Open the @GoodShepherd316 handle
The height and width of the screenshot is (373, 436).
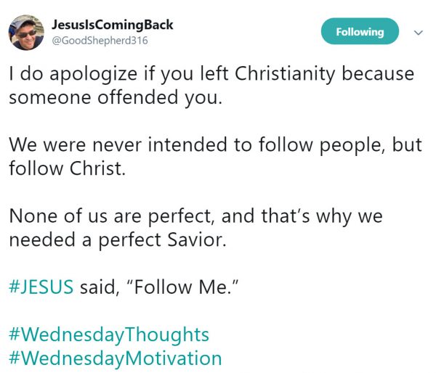tap(100, 41)
